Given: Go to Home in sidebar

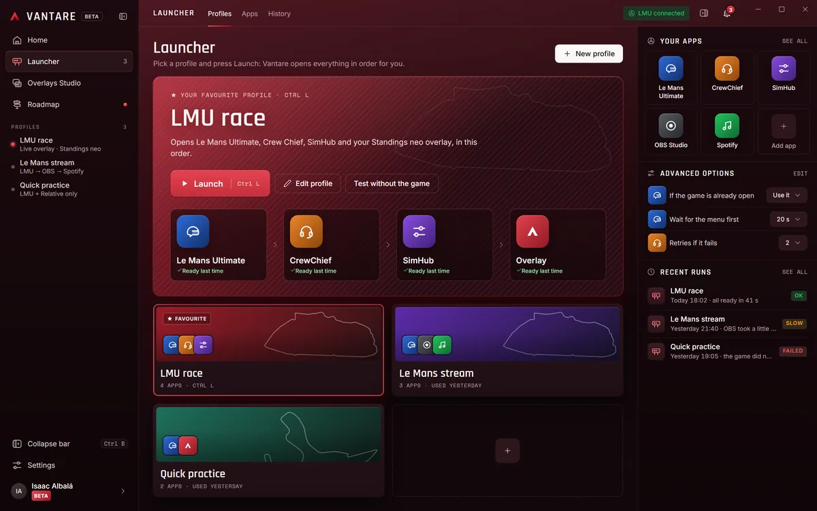Looking at the screenshot, I should click(69, 40).
